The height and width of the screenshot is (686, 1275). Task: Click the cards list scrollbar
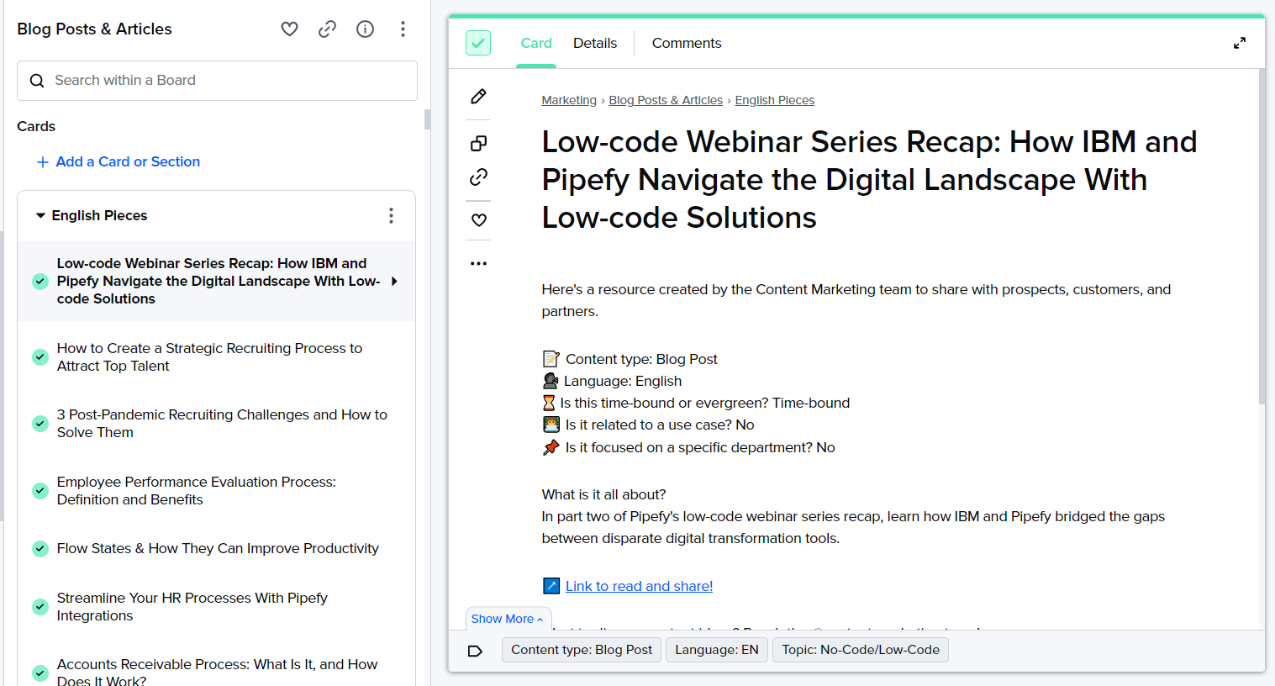427,119
